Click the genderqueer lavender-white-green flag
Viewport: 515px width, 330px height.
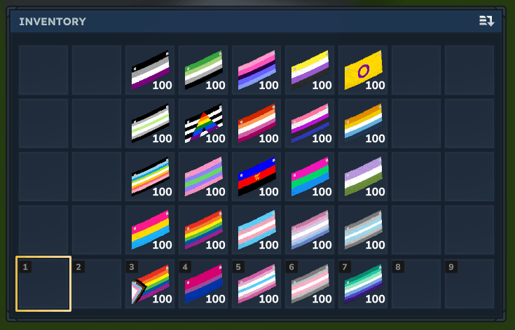(x=363, y=177)
